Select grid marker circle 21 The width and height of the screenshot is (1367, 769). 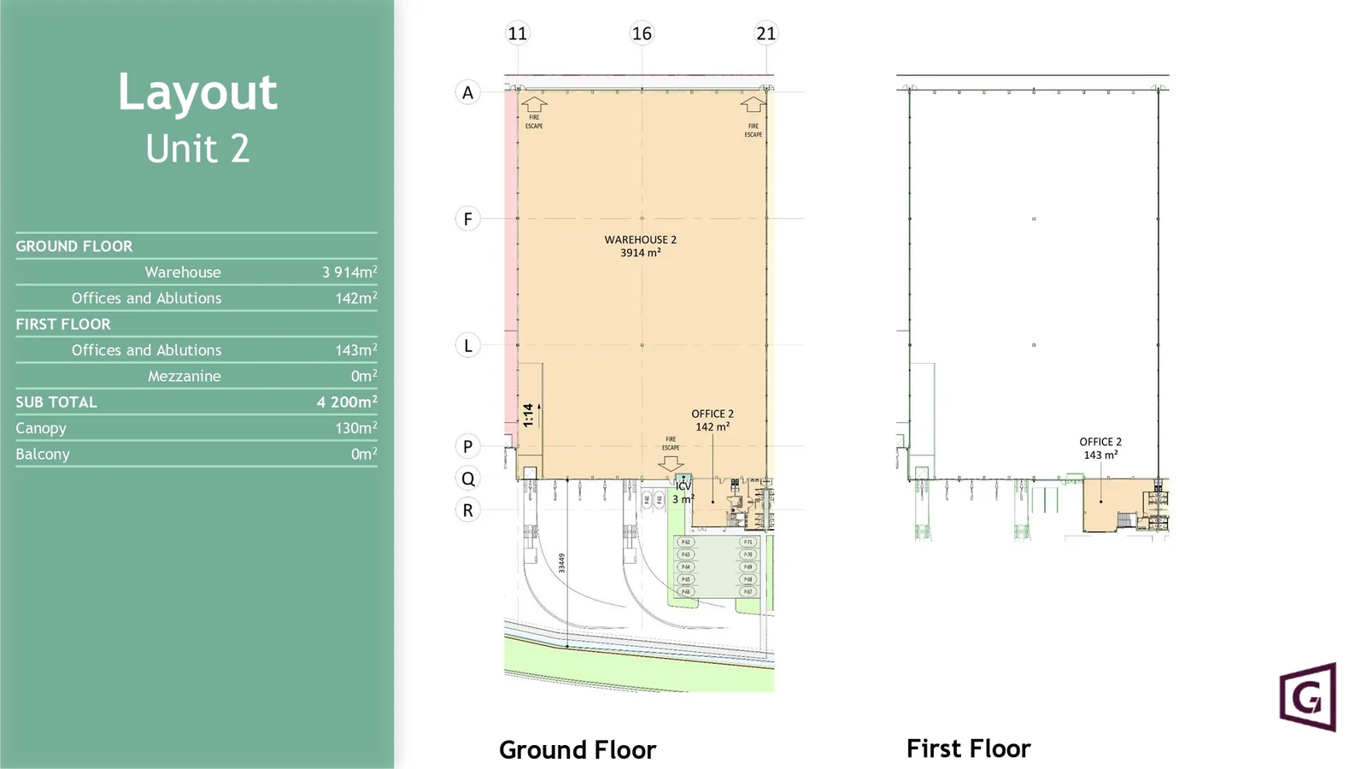766,33
